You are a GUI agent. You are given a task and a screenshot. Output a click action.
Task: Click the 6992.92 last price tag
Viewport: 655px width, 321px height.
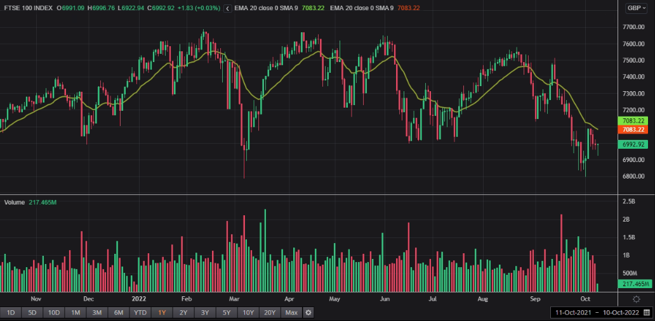(632, 144)
